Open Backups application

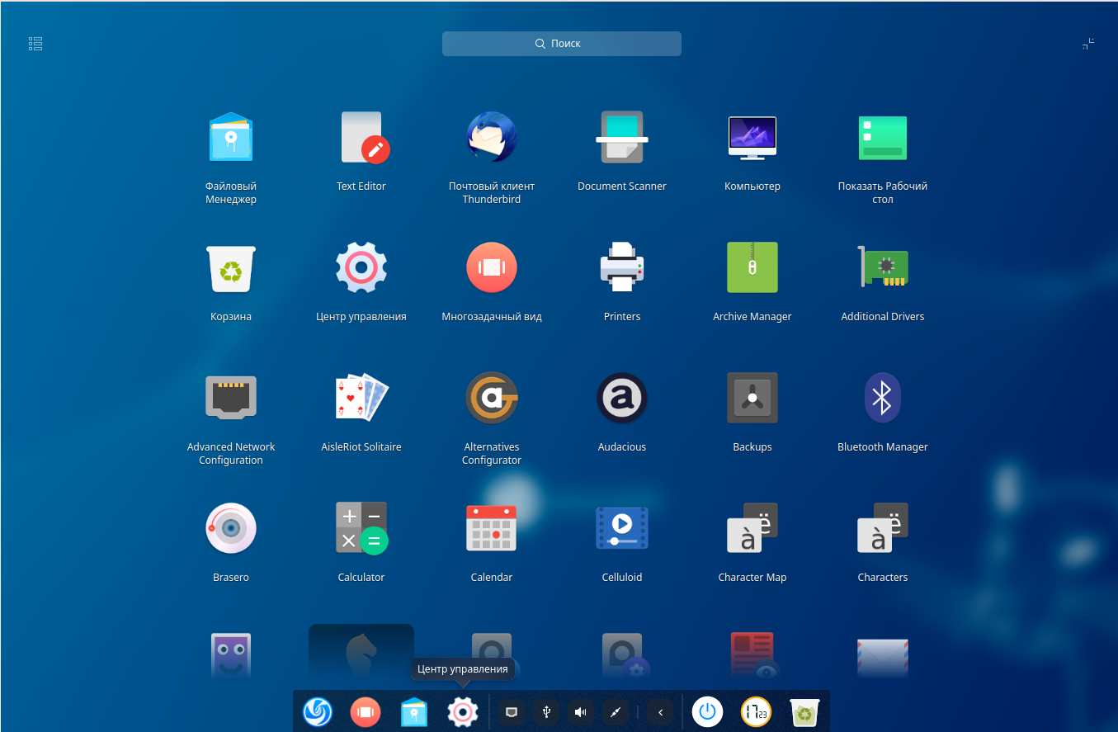pyautogui.click(x=752, y=398)
